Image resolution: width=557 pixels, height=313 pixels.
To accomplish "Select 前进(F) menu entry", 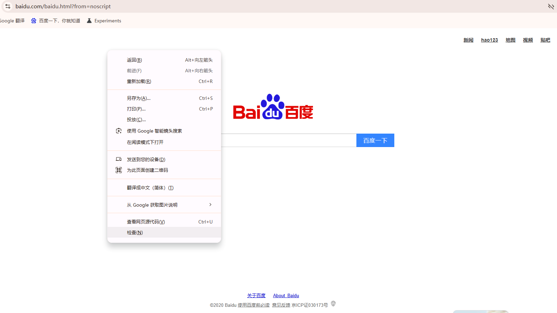I will (x=164, y=71).
